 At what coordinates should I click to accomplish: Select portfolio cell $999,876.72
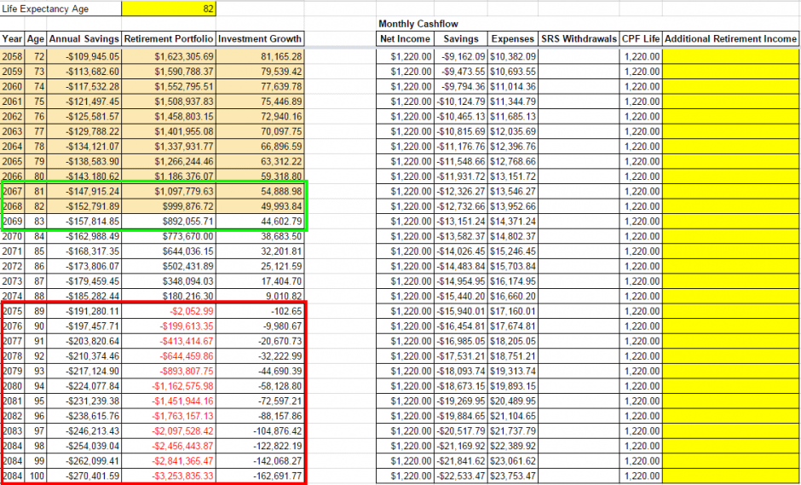click(169, 206)
